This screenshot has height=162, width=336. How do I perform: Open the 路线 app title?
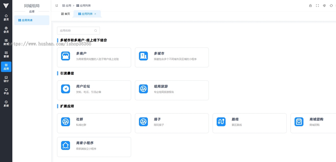pyautogui.click(x=235, y=119)
